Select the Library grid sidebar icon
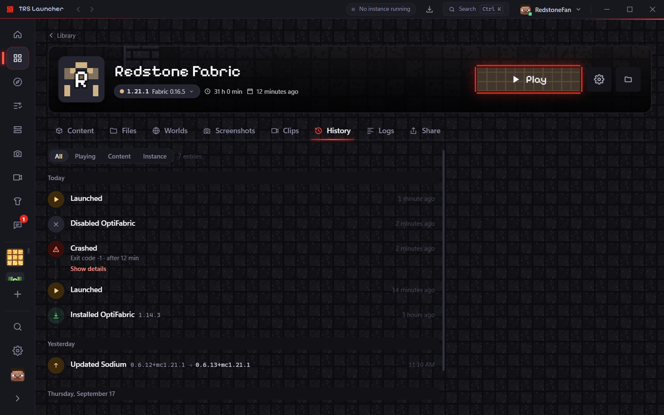The width and height of the screenshot is (664, 415). [17, 58]
